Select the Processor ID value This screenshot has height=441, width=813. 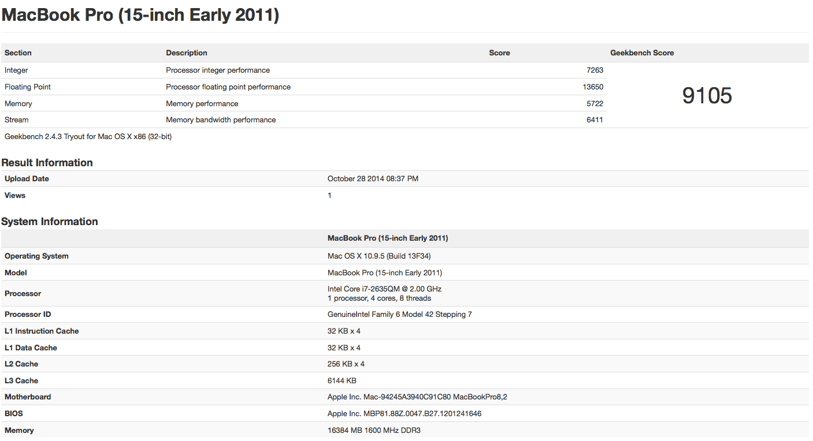(x=403, y=314)
